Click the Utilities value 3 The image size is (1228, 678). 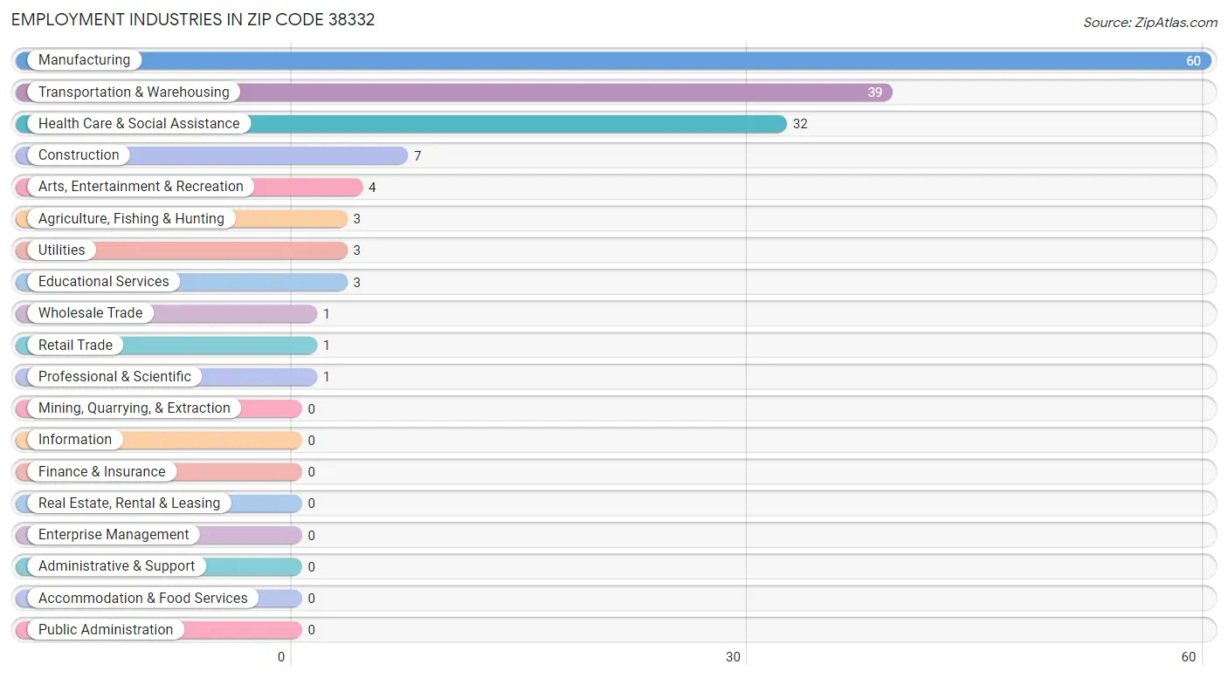coord(356,250)
